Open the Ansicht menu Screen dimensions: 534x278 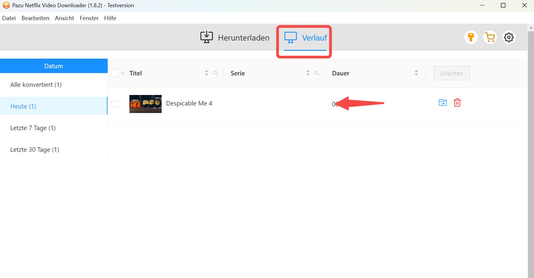tap(64, 18)
